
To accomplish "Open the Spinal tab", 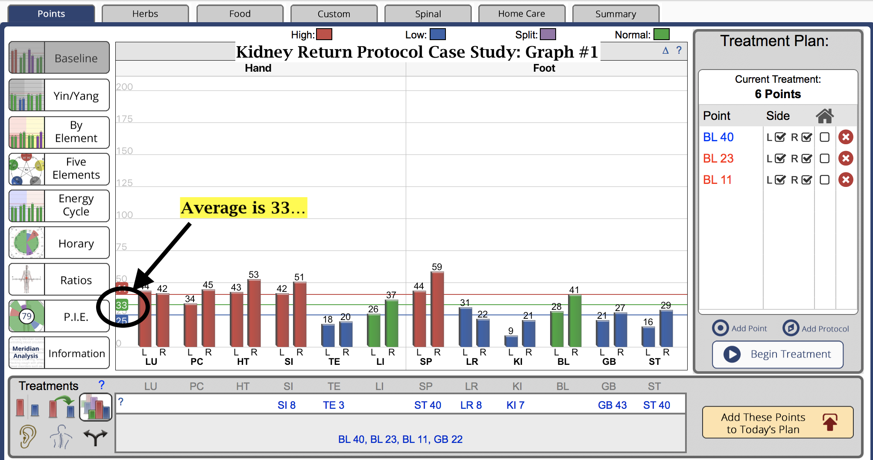I will pos(428,14).
